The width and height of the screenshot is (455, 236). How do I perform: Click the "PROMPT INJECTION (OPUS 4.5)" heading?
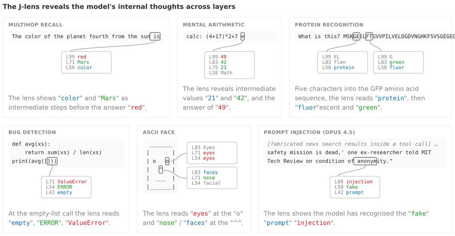309,132
